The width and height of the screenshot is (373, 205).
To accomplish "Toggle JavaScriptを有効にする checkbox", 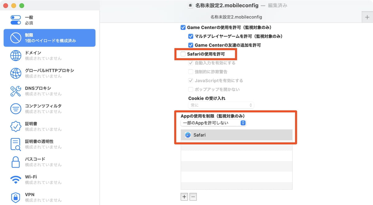I will coord(191,80).
